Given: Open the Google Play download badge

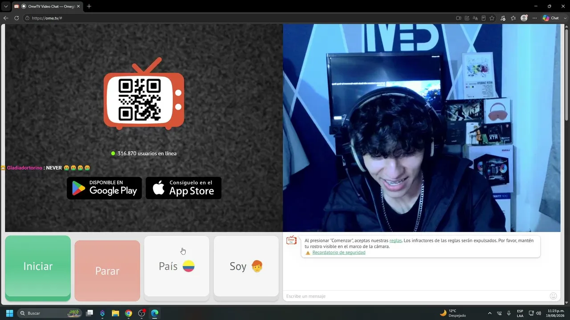Looking at the screenshot, I should click(x=104, y=188).
